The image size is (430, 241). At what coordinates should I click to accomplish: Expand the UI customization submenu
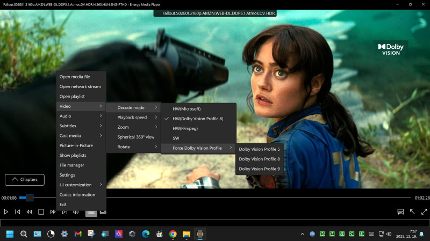(81, 185)
